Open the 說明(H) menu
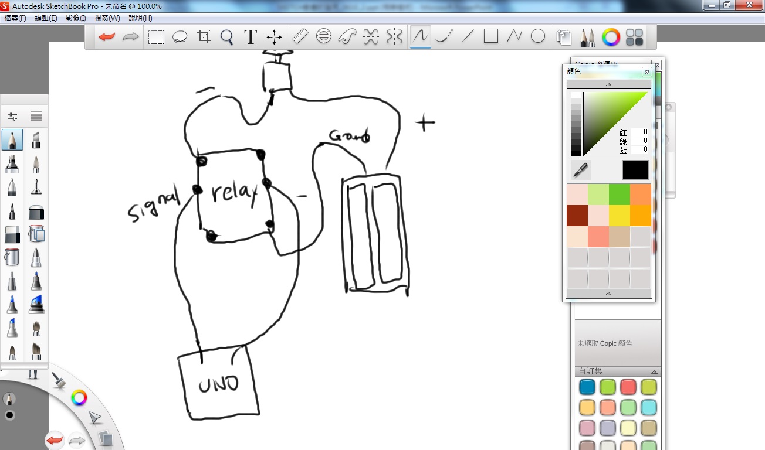The width and height of the screenshot is (765, 450). (140, 18)
